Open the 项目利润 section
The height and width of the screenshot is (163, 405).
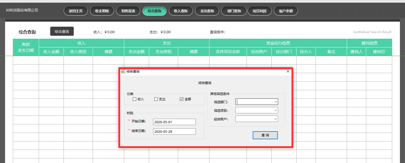pyautogui.click(x=259, y=11)
